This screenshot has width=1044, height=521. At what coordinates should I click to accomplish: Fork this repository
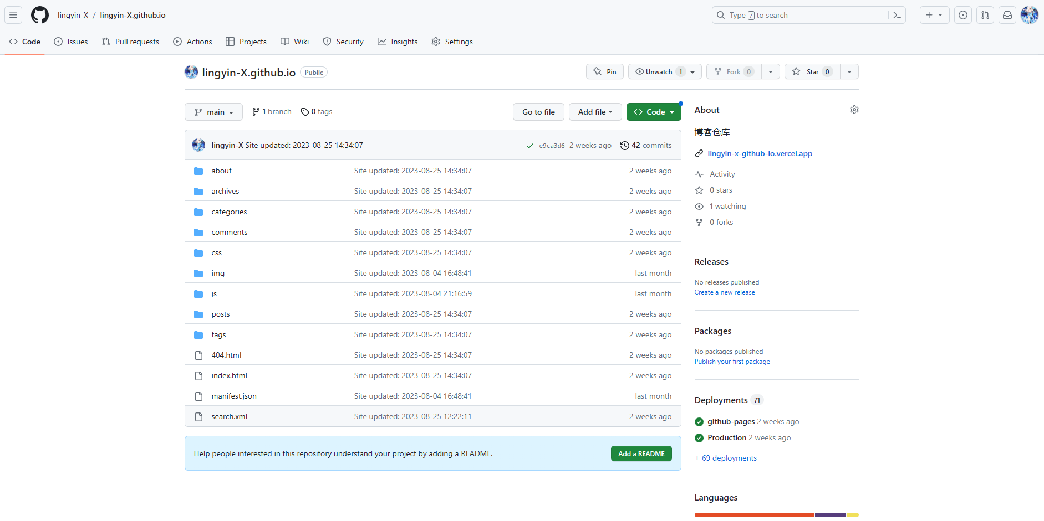pos(733,71)
